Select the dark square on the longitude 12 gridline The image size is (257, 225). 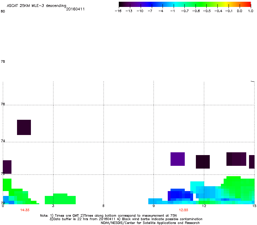(203, 162)
